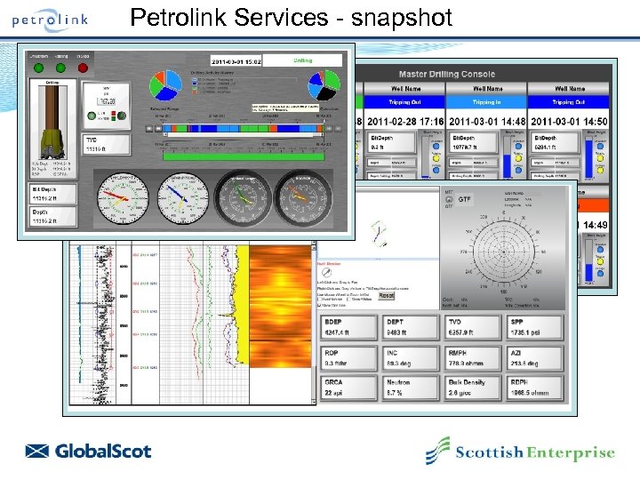Click the Master Drilling Console title bar
The width and height of the screenshot is (640, 480).
(x=447, y=75)
